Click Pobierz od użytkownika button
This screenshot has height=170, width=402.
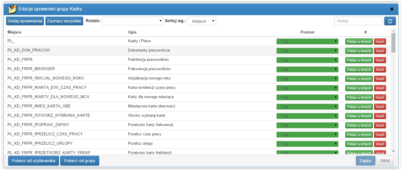pyautogui.click(x=33, y=161)
